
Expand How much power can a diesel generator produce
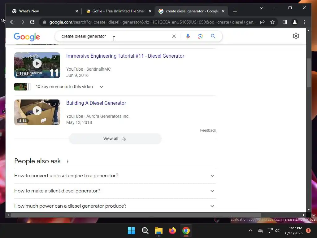click(115, 206)
